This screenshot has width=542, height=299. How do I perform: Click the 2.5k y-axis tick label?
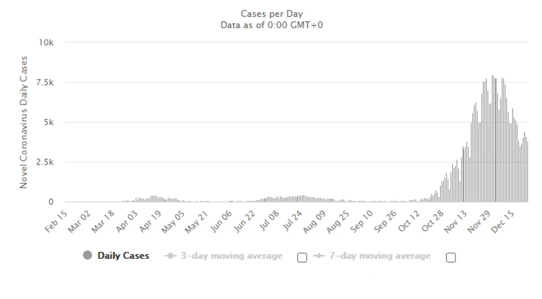coord(45,162)
